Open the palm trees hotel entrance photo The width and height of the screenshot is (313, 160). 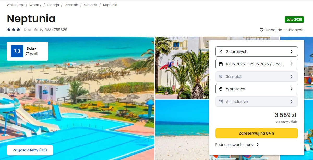tap(182, 68)
